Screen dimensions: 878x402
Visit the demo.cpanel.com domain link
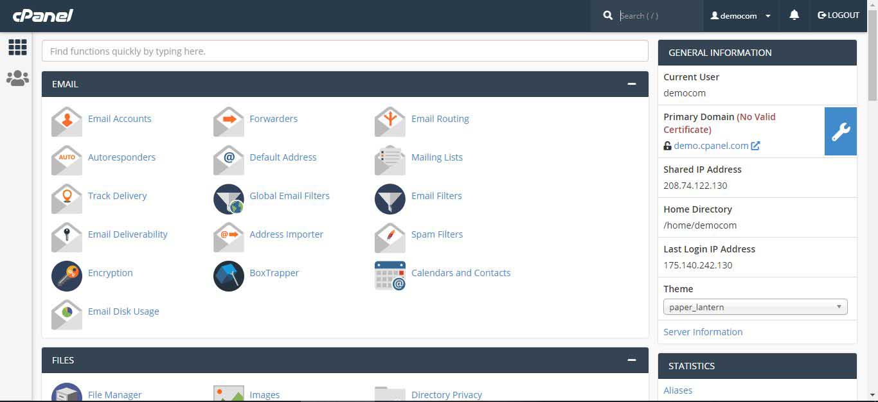[x=711, y=146]
